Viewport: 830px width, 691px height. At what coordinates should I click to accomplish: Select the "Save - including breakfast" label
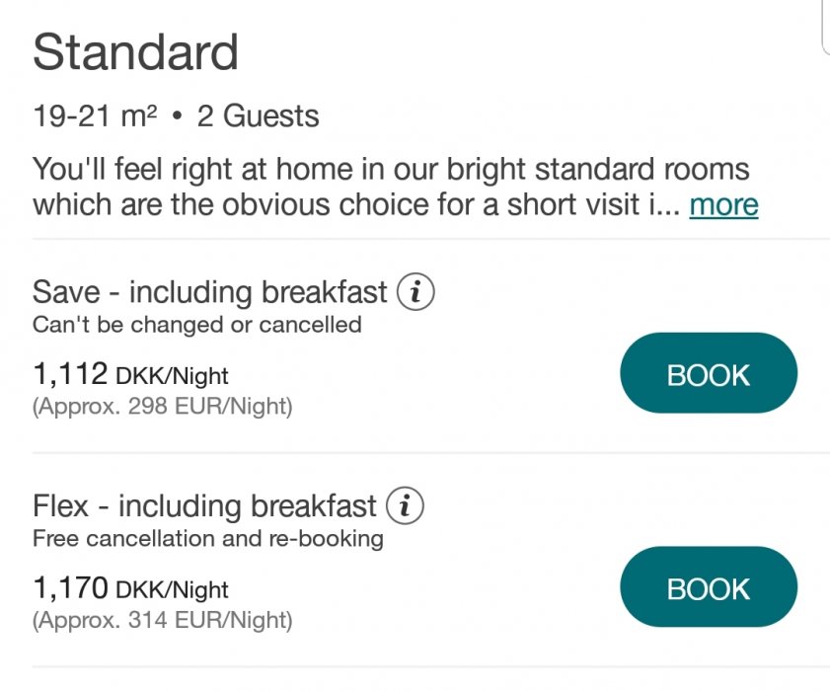210,292
